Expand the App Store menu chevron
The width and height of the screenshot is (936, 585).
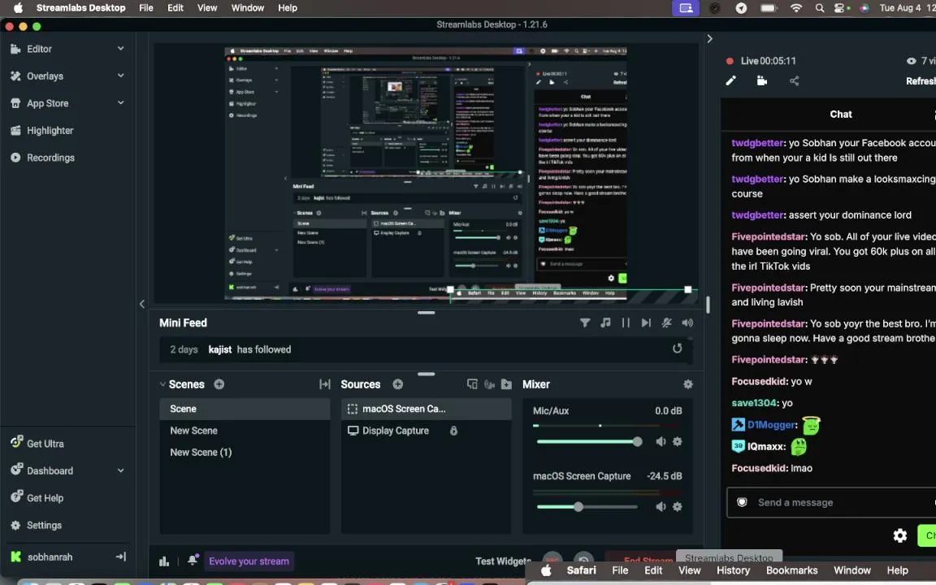pyautogui.click(x=120, y=102)
